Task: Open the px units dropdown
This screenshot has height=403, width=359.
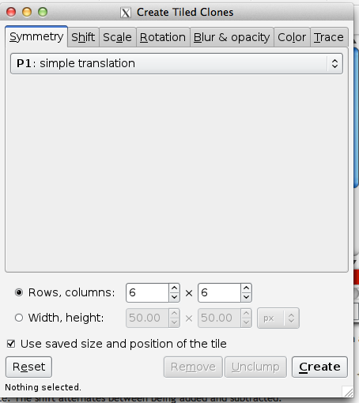Action: point(278,318)
